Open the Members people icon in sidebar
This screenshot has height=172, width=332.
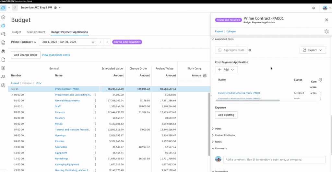click(3, 77)
